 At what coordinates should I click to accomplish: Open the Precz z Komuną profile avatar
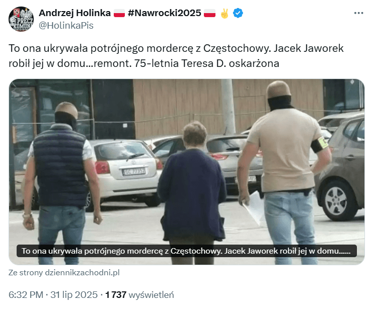[x=21, y=19]
